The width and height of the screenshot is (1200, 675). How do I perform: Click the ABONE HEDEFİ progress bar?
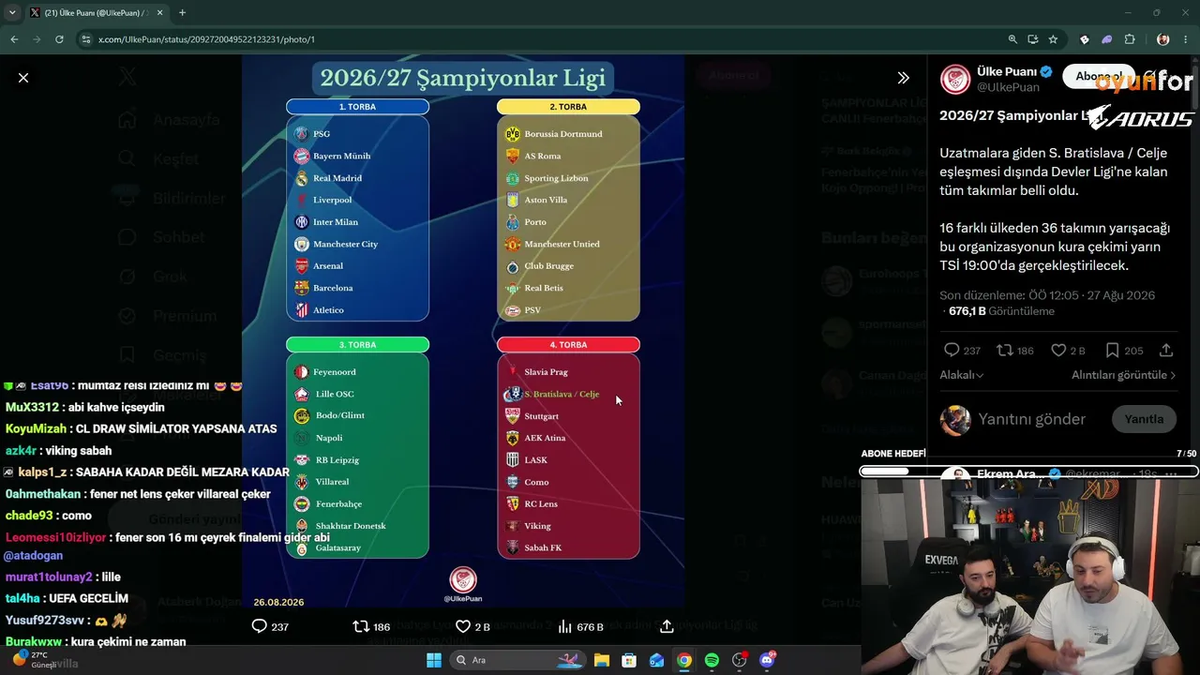1028,471
